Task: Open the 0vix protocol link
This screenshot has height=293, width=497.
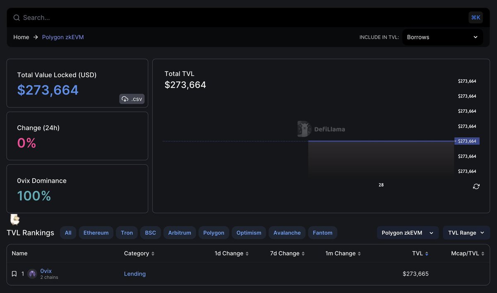Action: (46, 271)
